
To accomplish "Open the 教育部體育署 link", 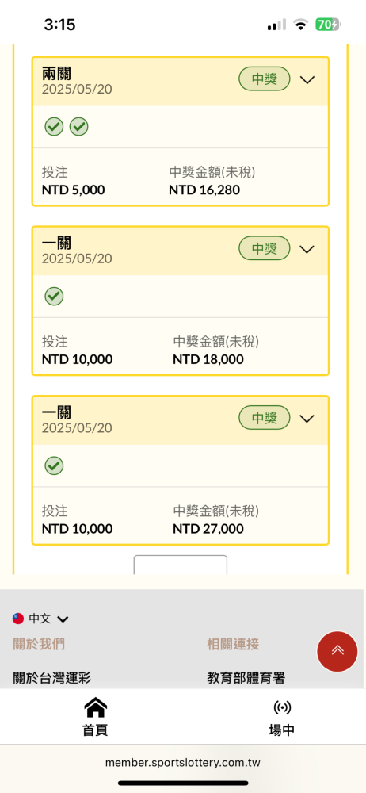I will pos(246,678).
